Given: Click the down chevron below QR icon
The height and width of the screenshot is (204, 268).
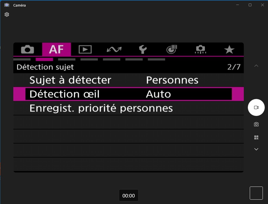Looking at the screenshot, I should point(256,149).
